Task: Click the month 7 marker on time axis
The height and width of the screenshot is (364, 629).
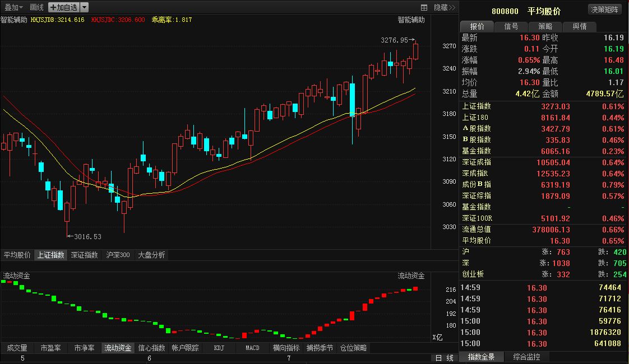Action: (289, 358)
